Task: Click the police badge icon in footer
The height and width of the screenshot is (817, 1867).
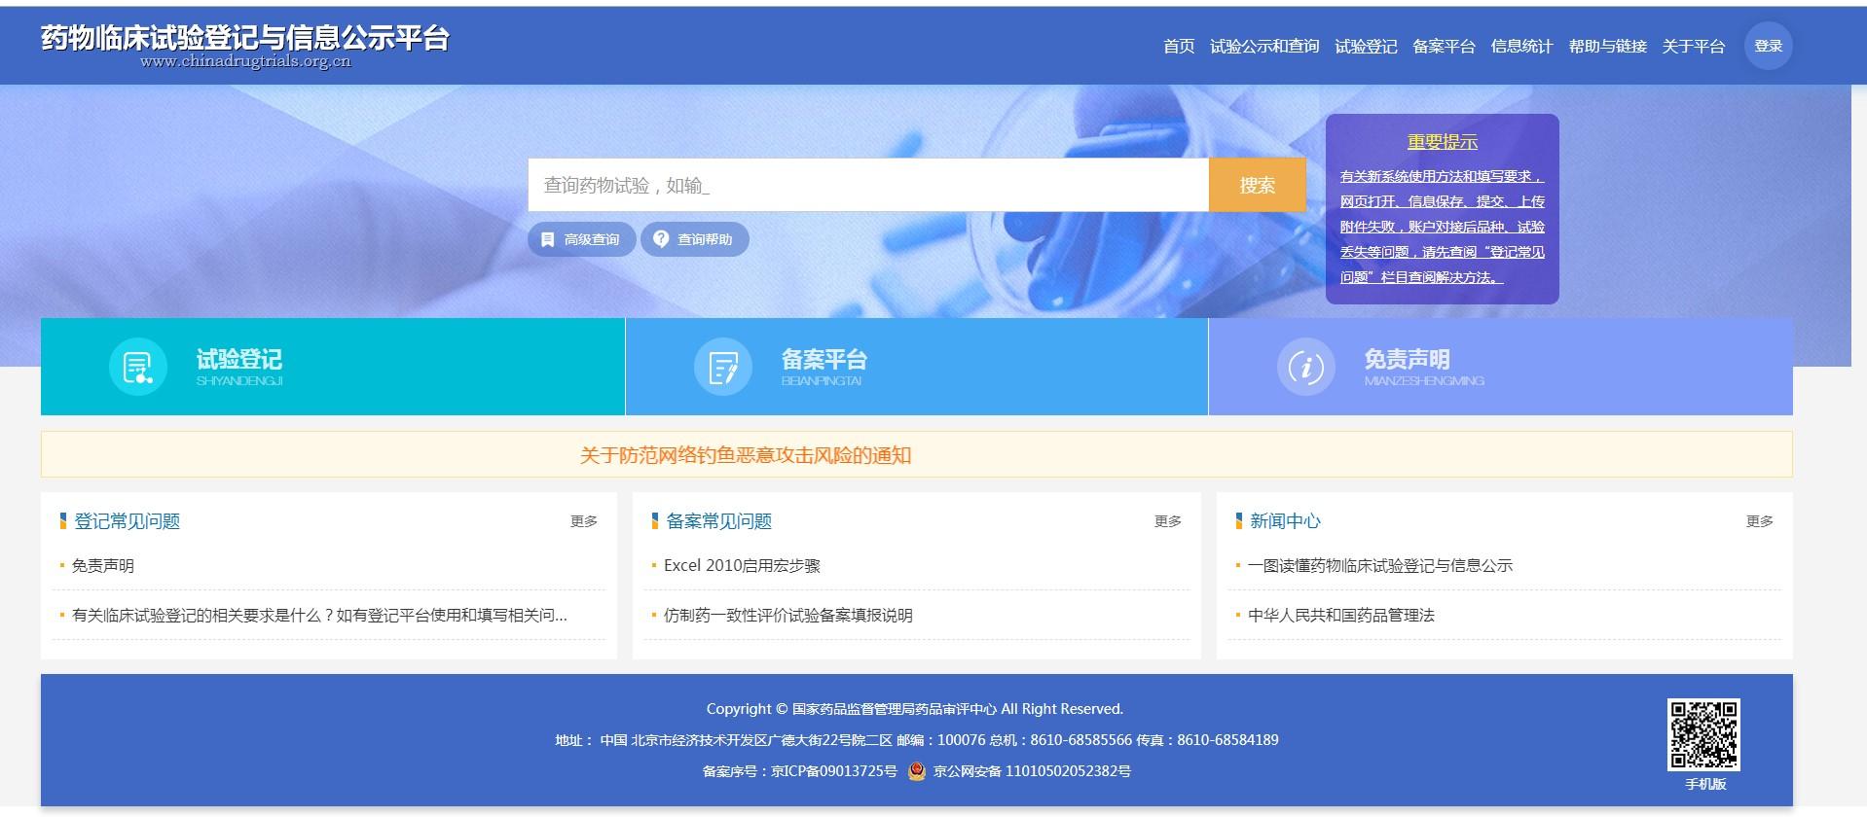Action: [x=916, y=771]
